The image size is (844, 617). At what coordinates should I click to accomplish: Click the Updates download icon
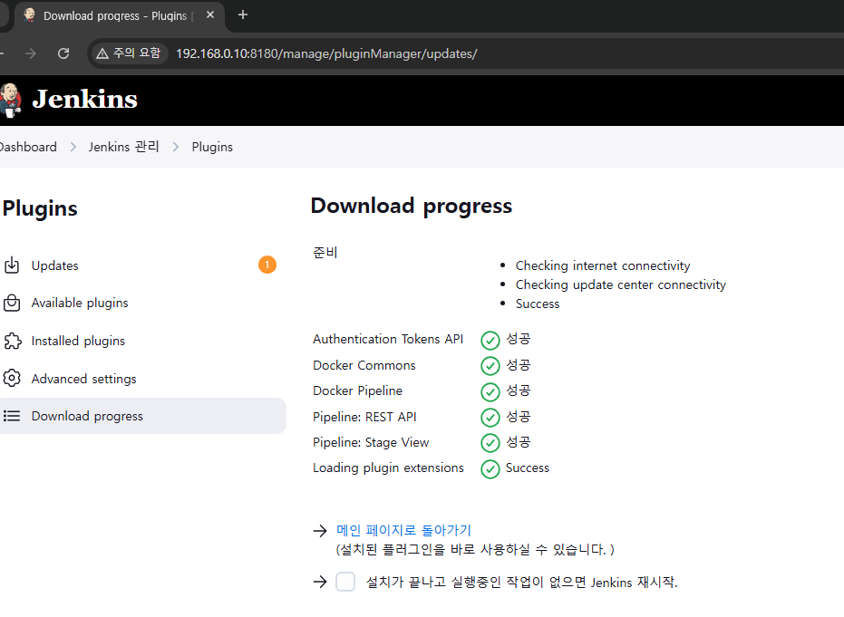tap(12, 265)
